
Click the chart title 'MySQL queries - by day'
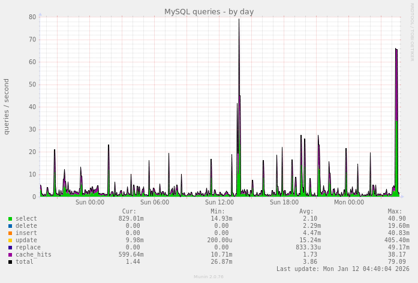pos(209,12)
